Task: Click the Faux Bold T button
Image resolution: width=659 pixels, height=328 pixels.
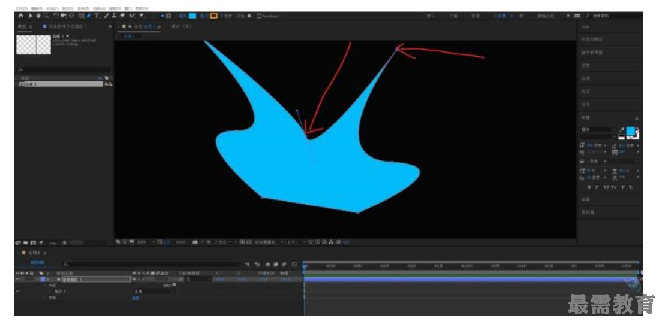Action: (589, 187)
